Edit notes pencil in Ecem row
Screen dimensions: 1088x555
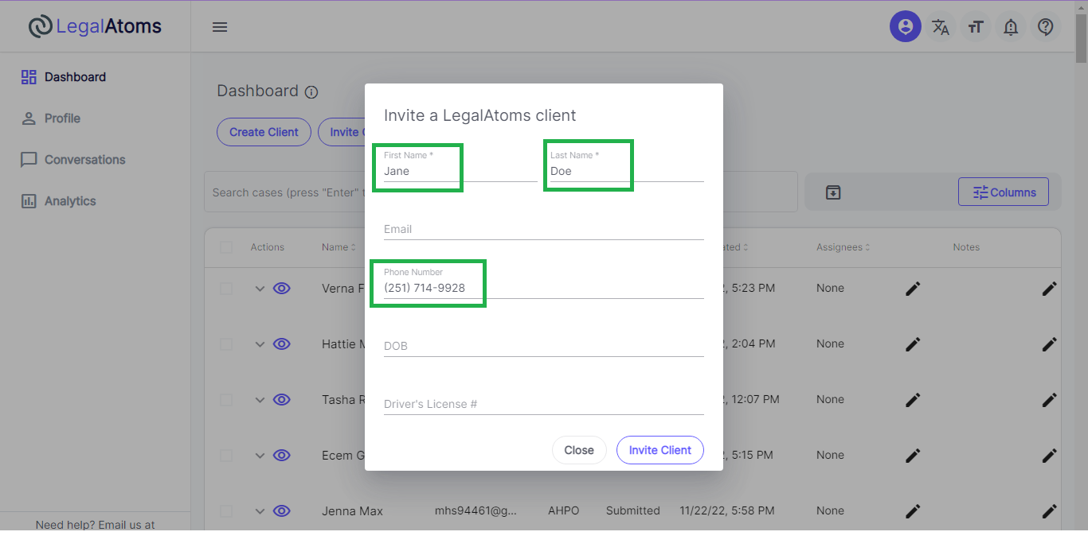1050,456
